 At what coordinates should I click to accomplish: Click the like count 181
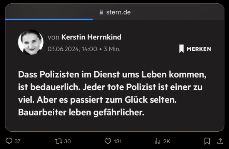[118, 141]
